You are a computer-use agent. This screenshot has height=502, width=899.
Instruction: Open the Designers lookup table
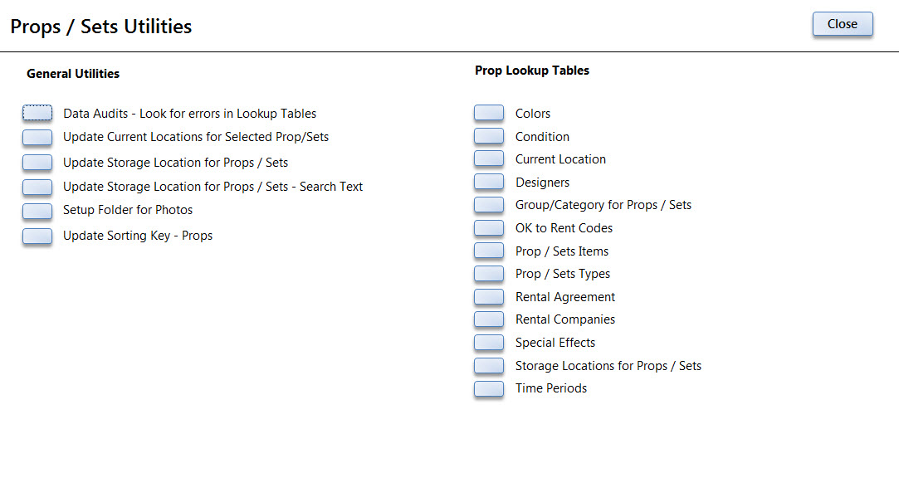point(489,182)
